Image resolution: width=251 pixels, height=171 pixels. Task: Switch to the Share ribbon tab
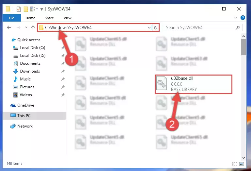pos(49,18)
